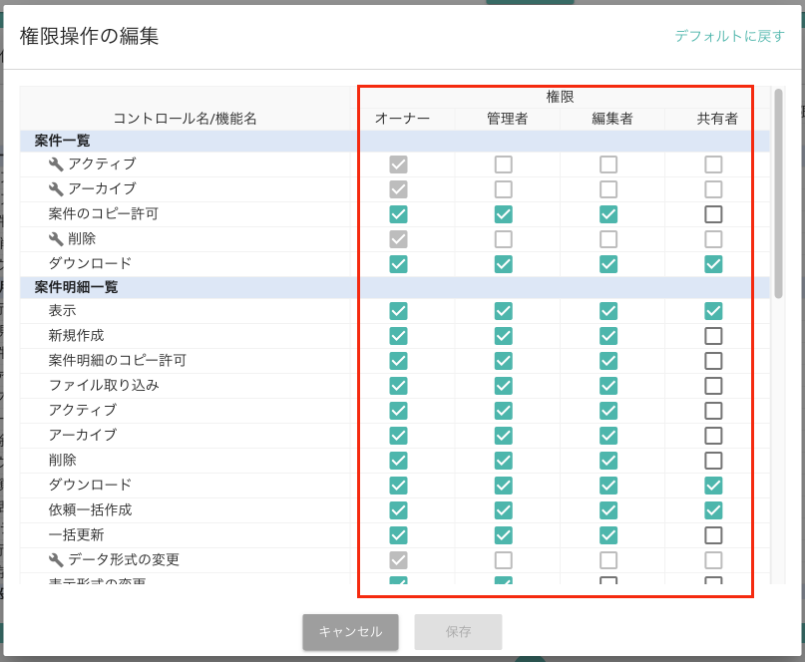Image resolution: width=805 pixels, height=662 pixels.
Task: Uncheck 共有者 for ダウンロード under 案件明細一覧
Action: click(713, 486)
